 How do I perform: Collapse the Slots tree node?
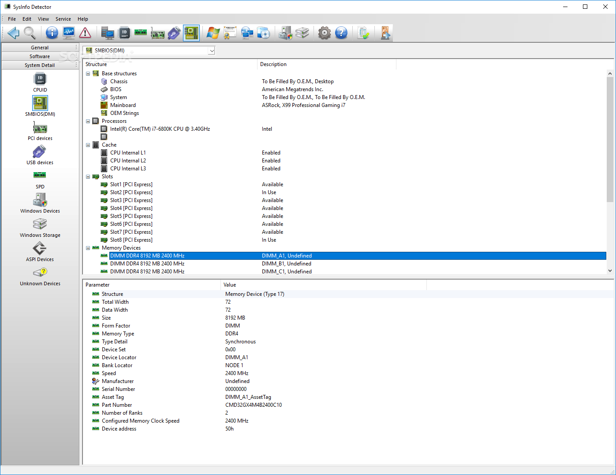tap(88, 177)
